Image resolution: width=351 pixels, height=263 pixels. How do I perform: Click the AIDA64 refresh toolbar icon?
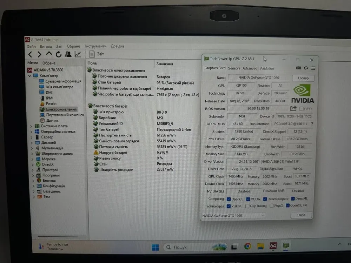click(58, 54)
